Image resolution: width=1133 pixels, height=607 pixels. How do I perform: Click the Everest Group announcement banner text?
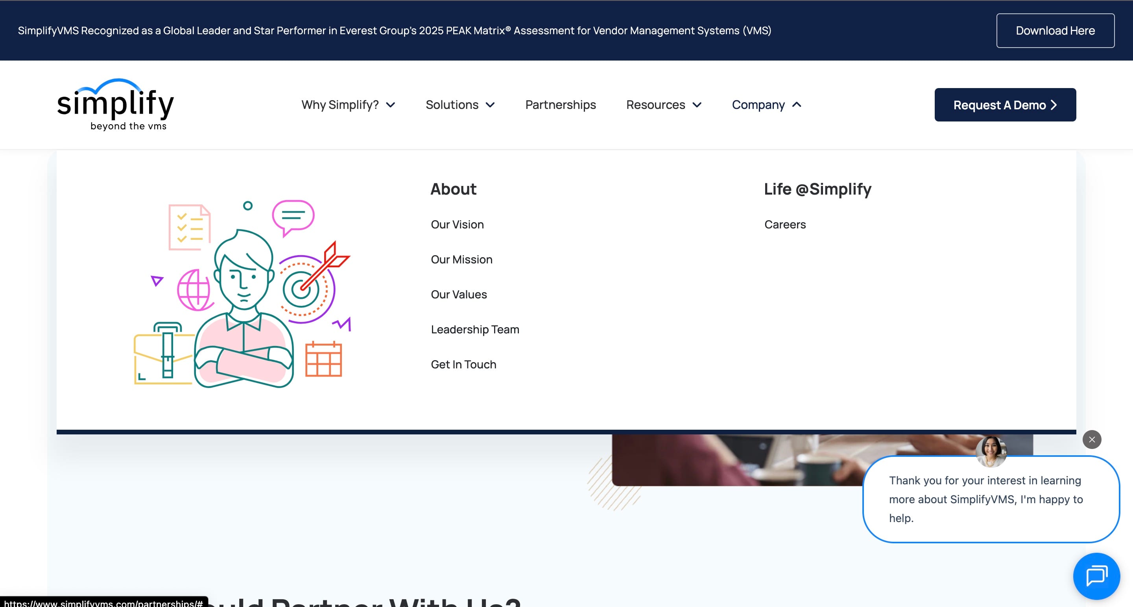point(395,30)
